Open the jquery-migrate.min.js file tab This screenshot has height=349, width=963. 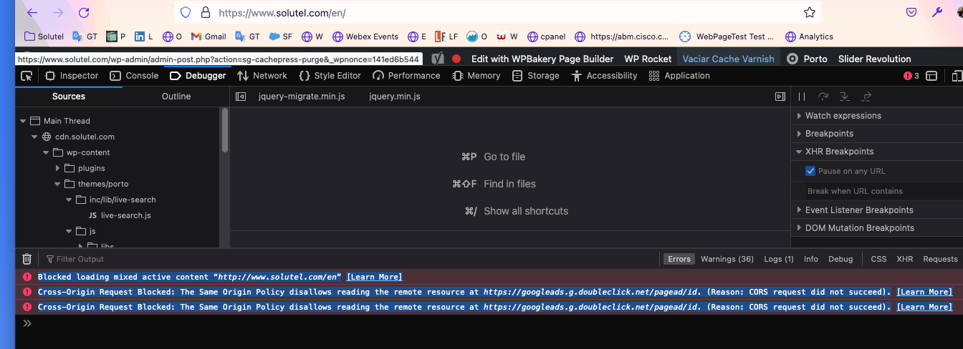pos(302,97)
